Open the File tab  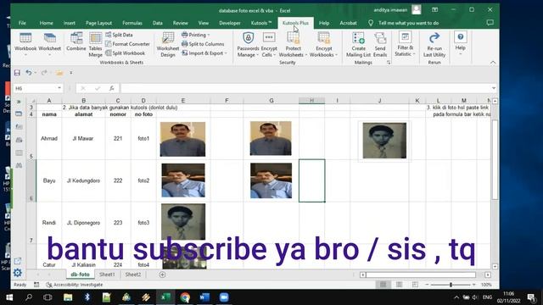coord(22,23)
